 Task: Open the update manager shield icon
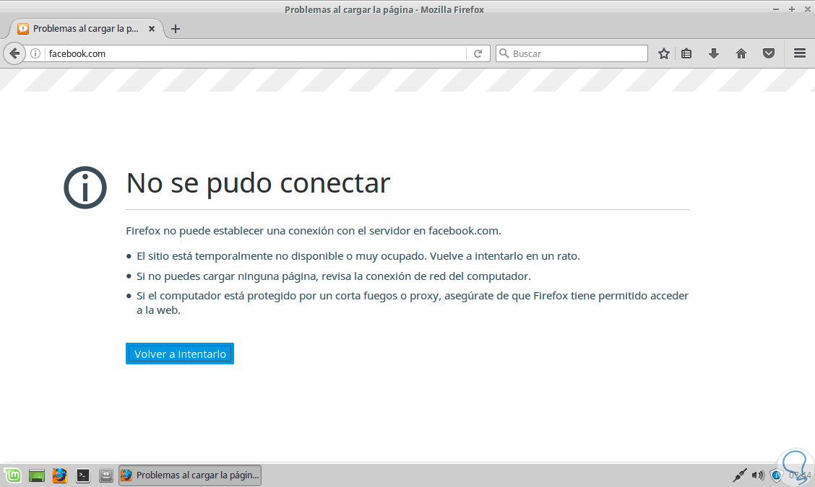[x=776, y=475]
